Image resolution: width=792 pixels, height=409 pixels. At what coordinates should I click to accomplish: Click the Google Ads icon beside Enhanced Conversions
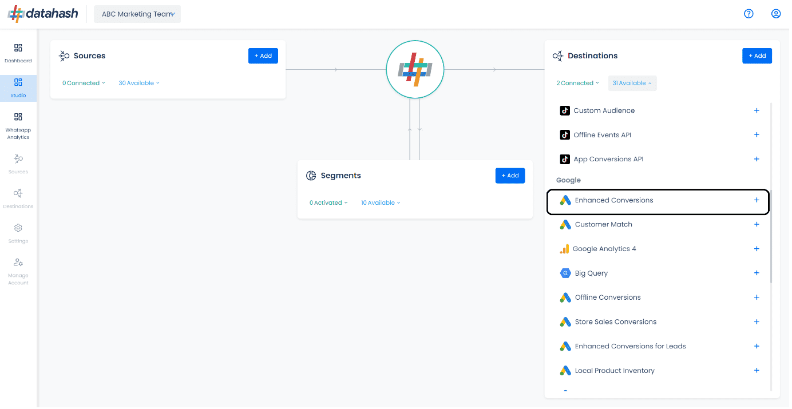click(x=565, y=200)
